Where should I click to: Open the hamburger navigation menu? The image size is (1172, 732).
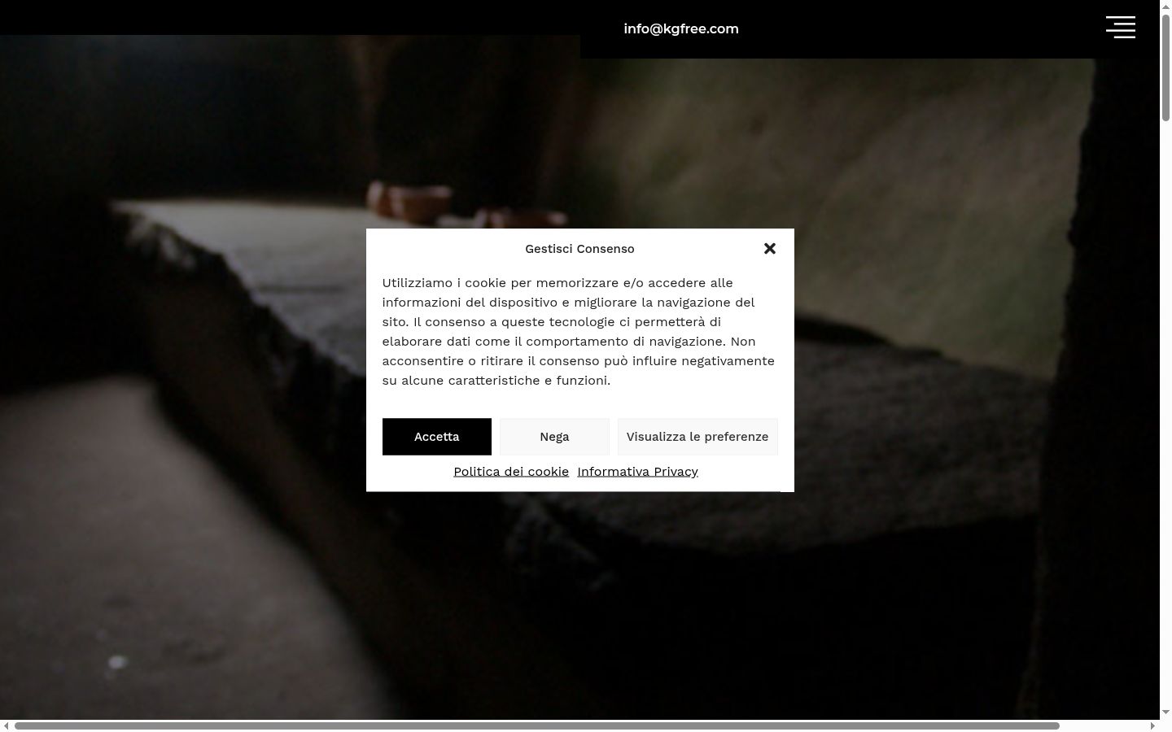point(1121,27)
